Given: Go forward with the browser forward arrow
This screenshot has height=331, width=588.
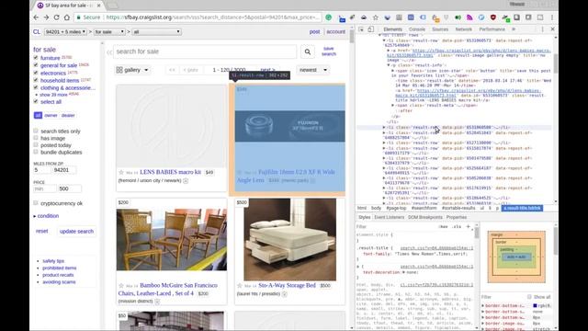Looking at the screenshot, I should pyautogui.click(x=46, y=17).
